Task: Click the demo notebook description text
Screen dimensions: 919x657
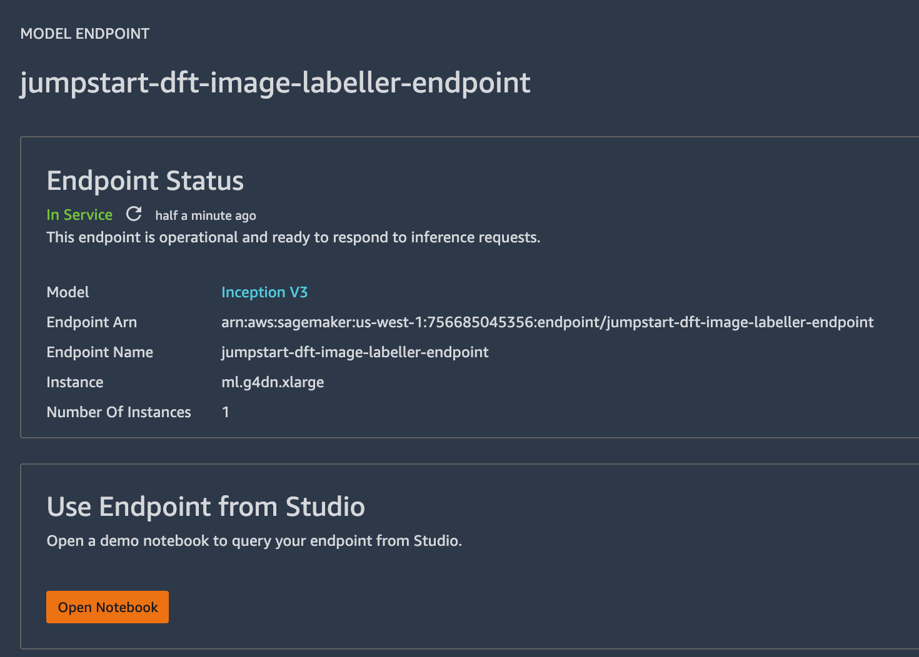Action: (254, 541)
